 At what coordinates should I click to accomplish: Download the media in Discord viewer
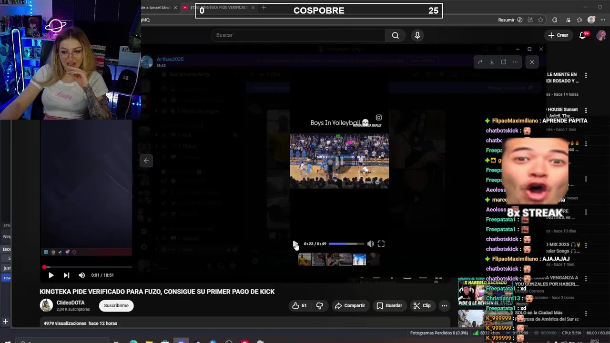[x=491, y=62]
